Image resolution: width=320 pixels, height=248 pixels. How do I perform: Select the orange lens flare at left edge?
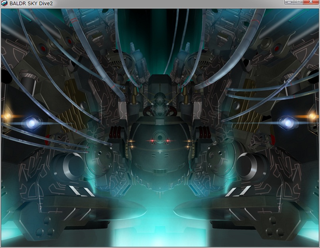(7, 116)
